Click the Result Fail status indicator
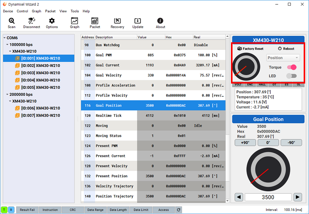Image resolution: width=309 pixels, height=214 pixels. click(27, 210)
